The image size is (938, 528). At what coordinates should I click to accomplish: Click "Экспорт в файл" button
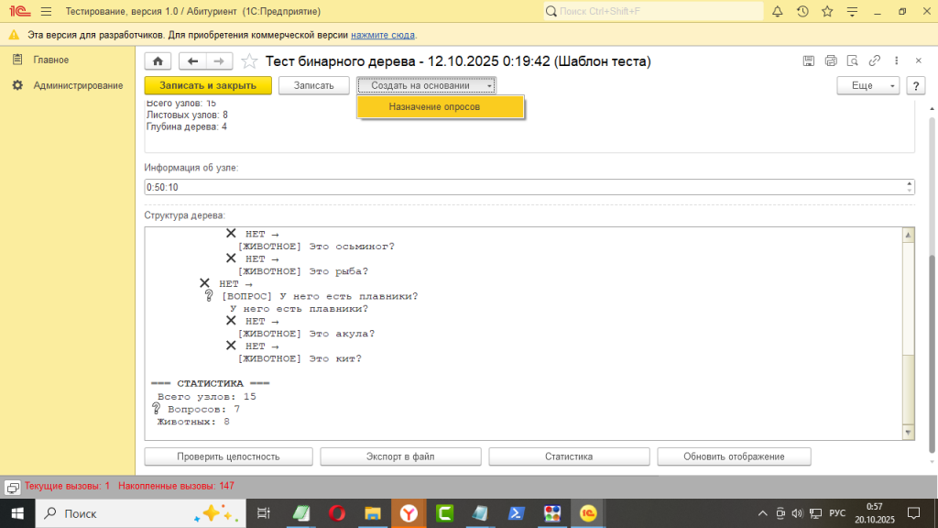(400, 456)
